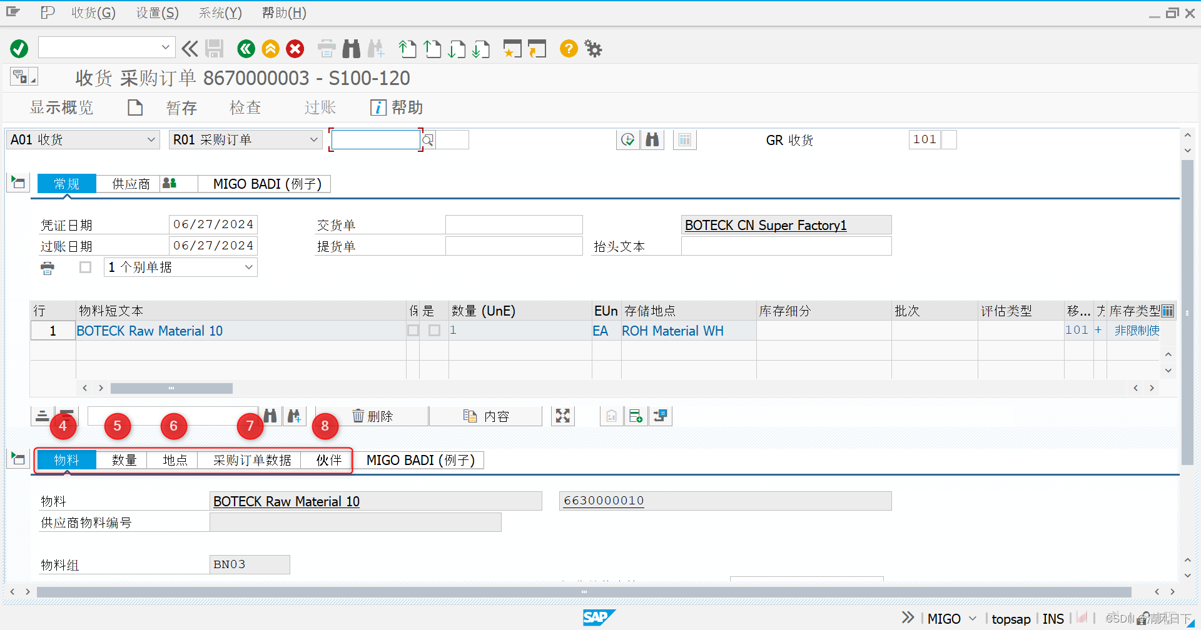Viewport: 1201px width, 630px height.
Task: Click the yellow Exit up-arrow icon
Action: pyautogui.click(x=270, y=49)
